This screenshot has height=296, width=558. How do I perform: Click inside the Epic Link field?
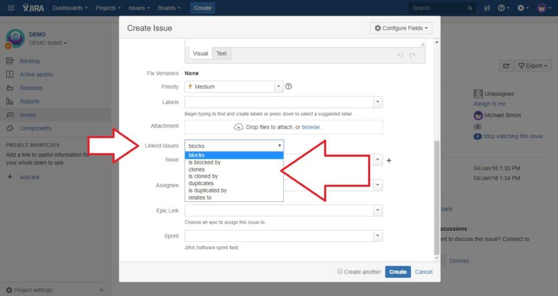[x=279, y=210]
